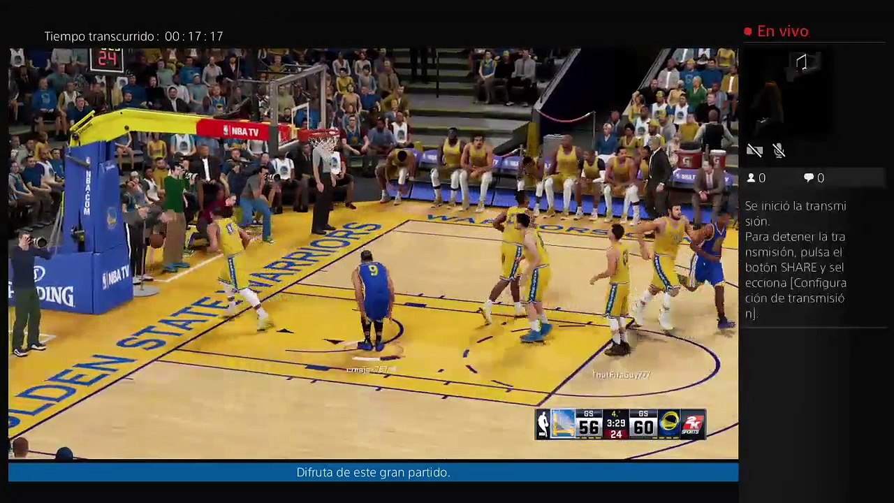
Task: Click the game clock reading 3:29
Action: click(615, 423)
